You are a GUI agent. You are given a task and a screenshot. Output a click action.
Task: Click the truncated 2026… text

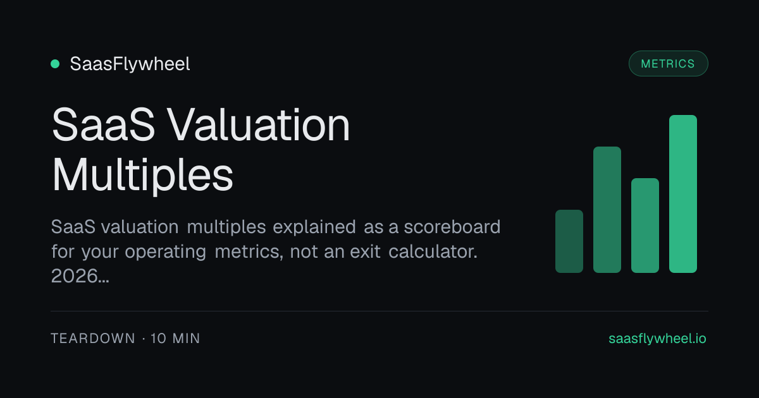pyautogui.click(x=80, y=276)
